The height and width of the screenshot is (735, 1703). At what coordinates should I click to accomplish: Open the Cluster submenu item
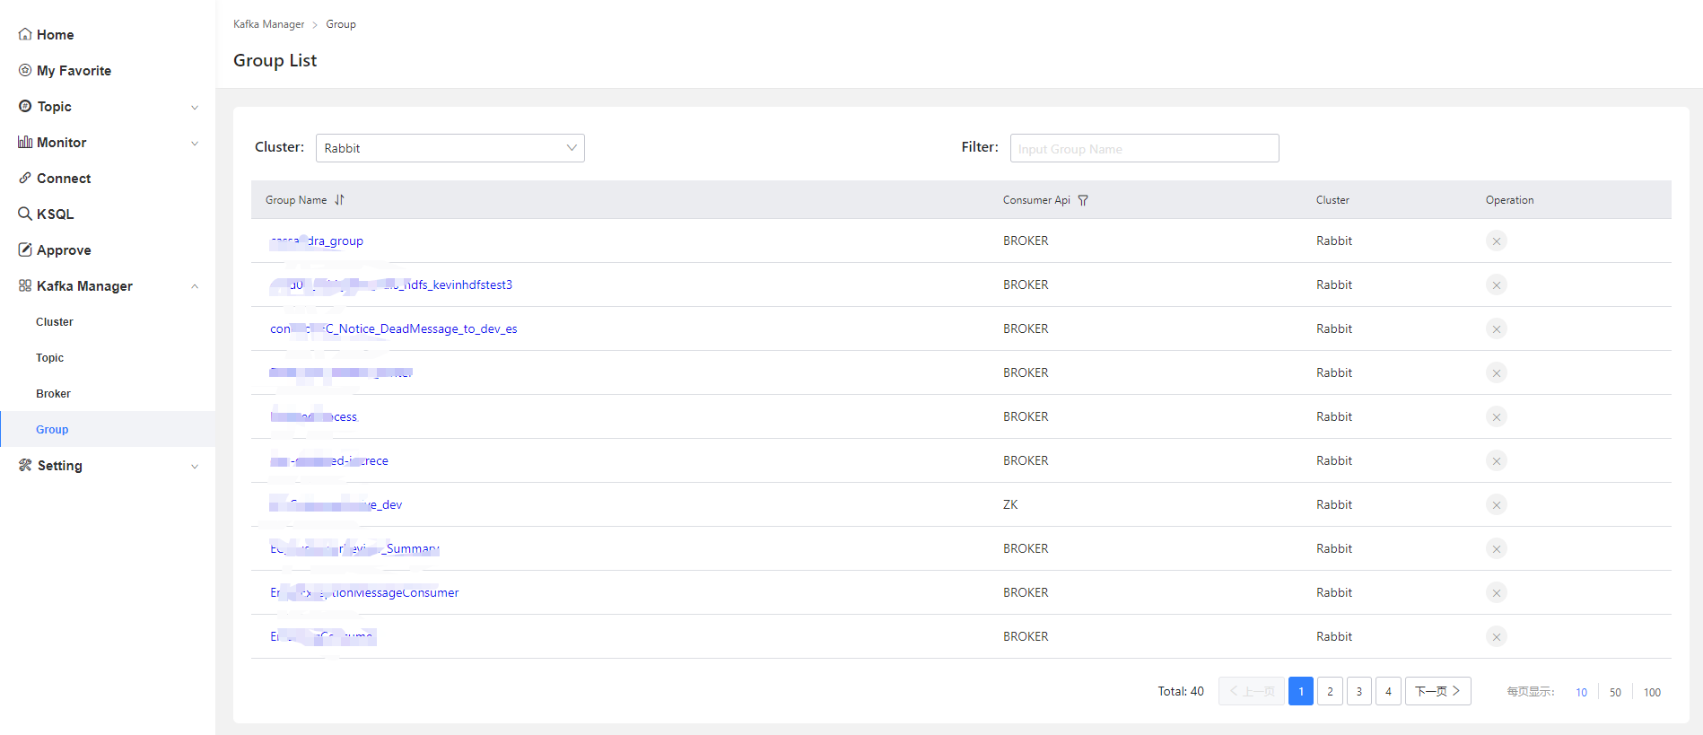coord(55,322)
